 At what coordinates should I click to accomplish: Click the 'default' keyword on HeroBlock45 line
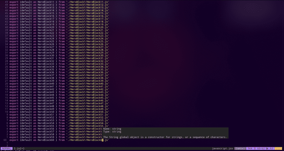[27, 98]
